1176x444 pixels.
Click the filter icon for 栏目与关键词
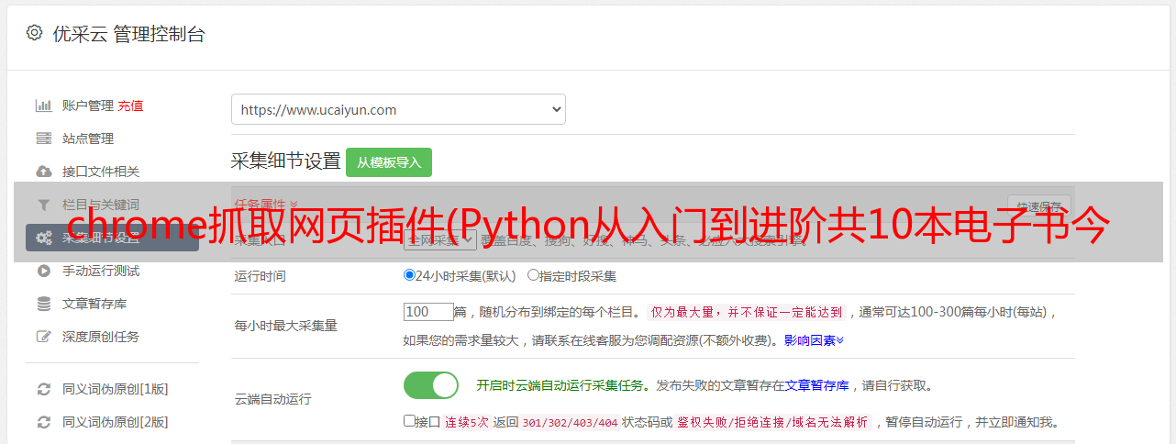[43, 205]
